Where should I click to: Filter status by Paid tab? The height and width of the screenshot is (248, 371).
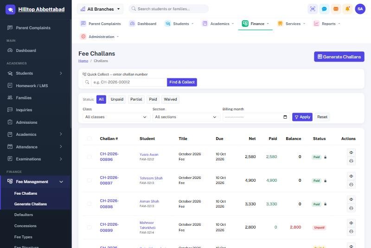point(153,100)
